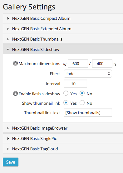This screenshot has height=173, width=123.
Task: Select No for Enable flash slideshow
Action: coord(82,93)
